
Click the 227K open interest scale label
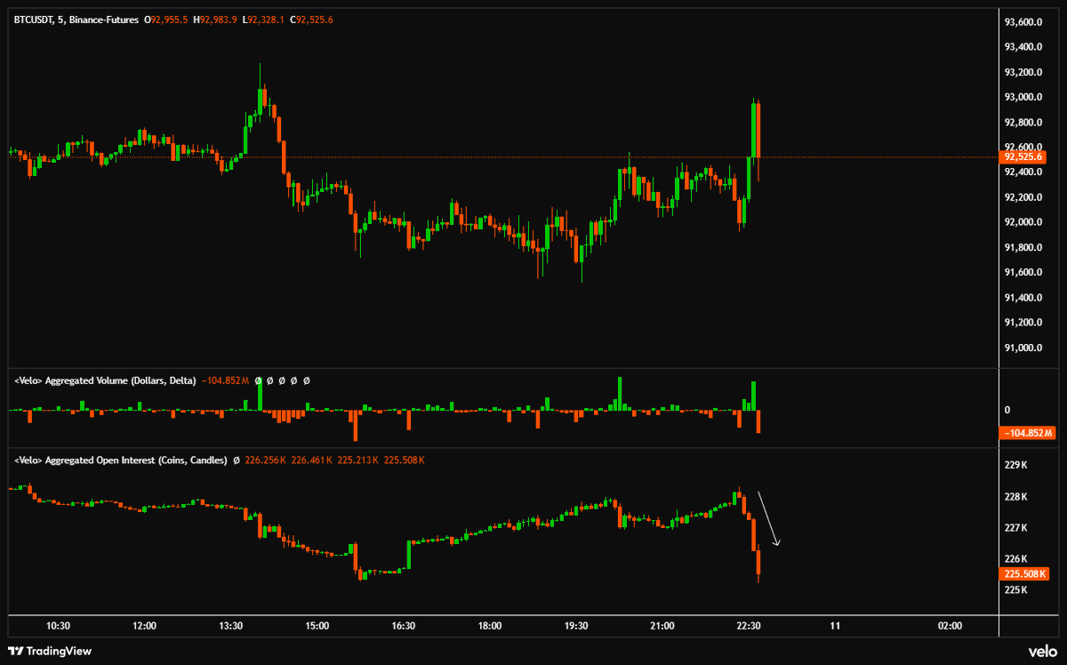tap(1015, 528)
